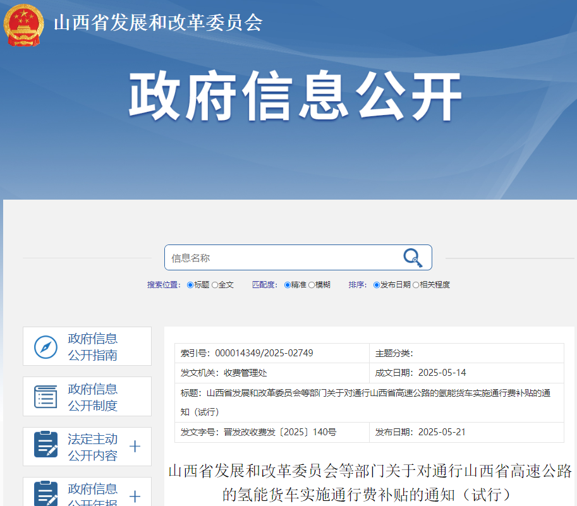Click the list icon for 政府信息公开制度
The width and height of the screenshot is (577, 506).
click(46, 397)
